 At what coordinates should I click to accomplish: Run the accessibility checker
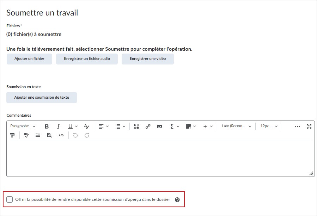pos(26,135)
